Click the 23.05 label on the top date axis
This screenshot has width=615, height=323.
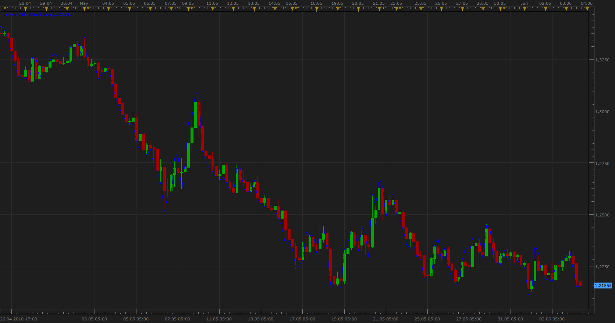396,3
